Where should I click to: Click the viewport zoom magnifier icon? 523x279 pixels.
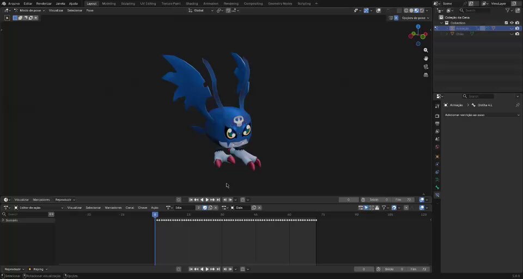(425, 50)
